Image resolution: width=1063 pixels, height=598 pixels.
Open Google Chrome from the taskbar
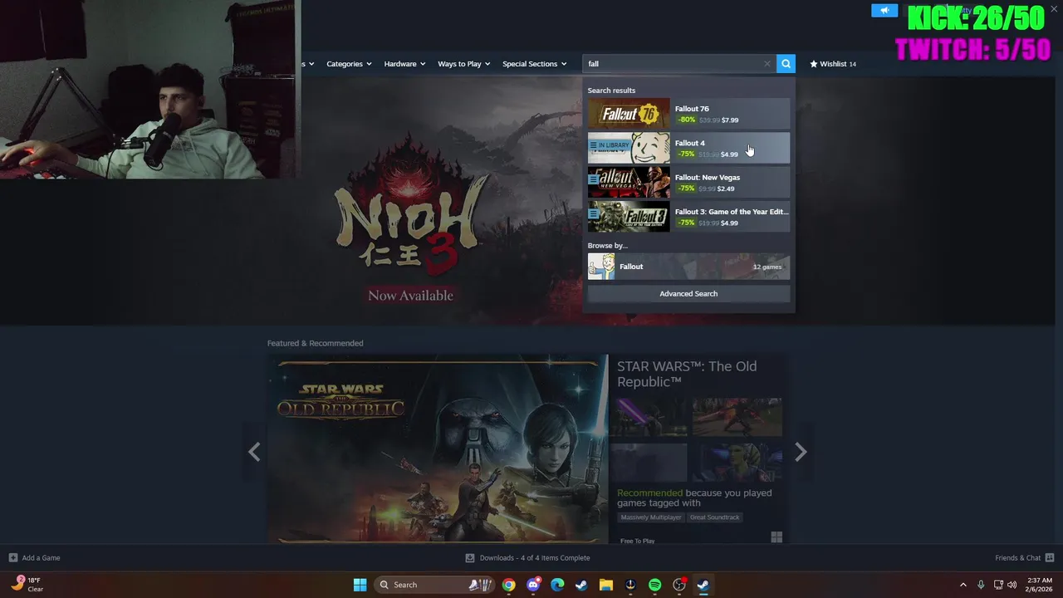508,585
